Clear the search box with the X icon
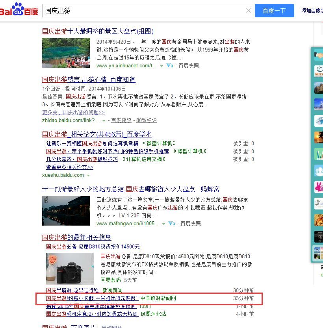The width and height of the screenshot is (323, 328). pos(249,11)
